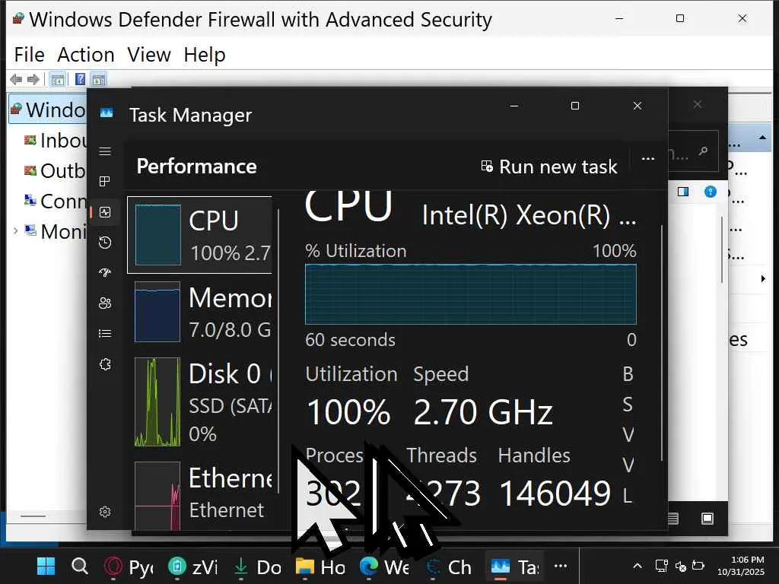779x584 pixels.
Task: Open the Action menu
Action: tap(86, 55)
